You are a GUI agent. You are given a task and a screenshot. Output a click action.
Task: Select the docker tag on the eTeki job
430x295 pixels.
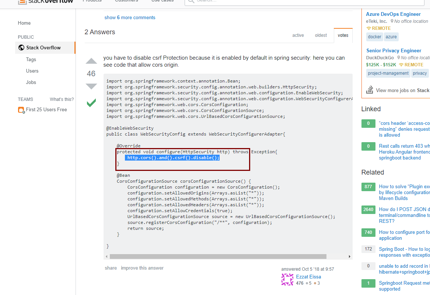point(374,36)
